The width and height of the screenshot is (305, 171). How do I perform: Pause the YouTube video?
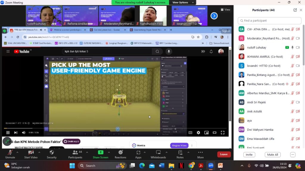[x=8, y=133]
